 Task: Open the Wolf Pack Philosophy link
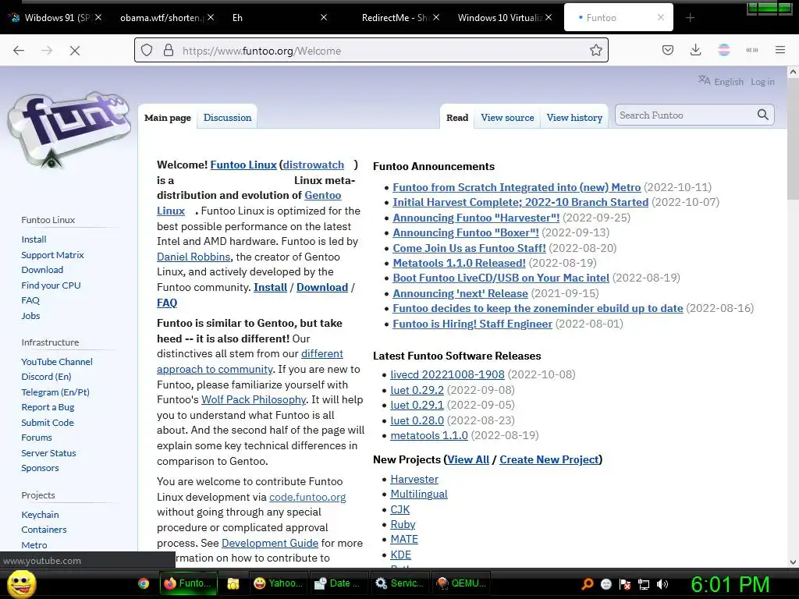coord(254,399)
